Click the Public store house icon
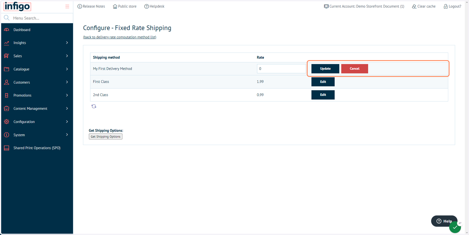This screenshot has height=235, width=469. click(x=115, y=7)
